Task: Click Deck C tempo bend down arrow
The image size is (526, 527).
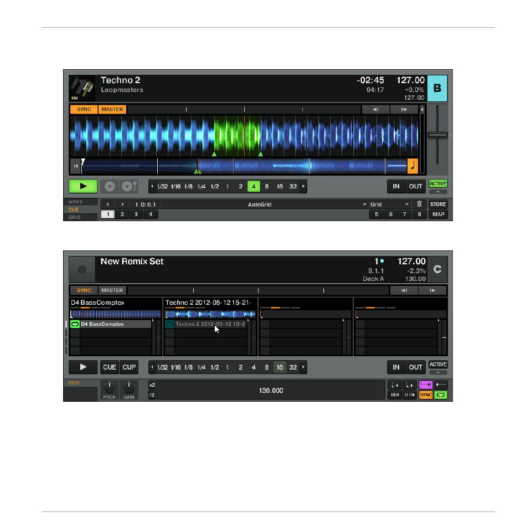Action: tap(404, 290)
